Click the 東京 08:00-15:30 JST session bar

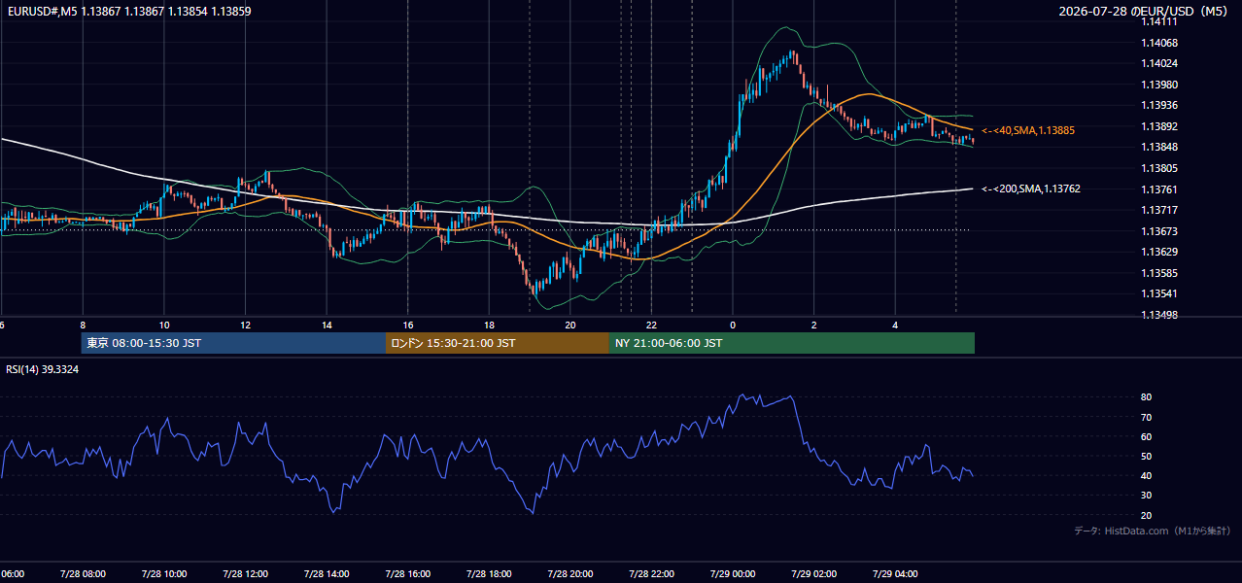pos(233,343)
